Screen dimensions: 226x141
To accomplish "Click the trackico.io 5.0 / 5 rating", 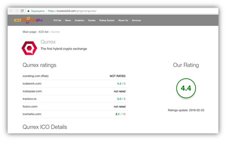I will (121, 99).
